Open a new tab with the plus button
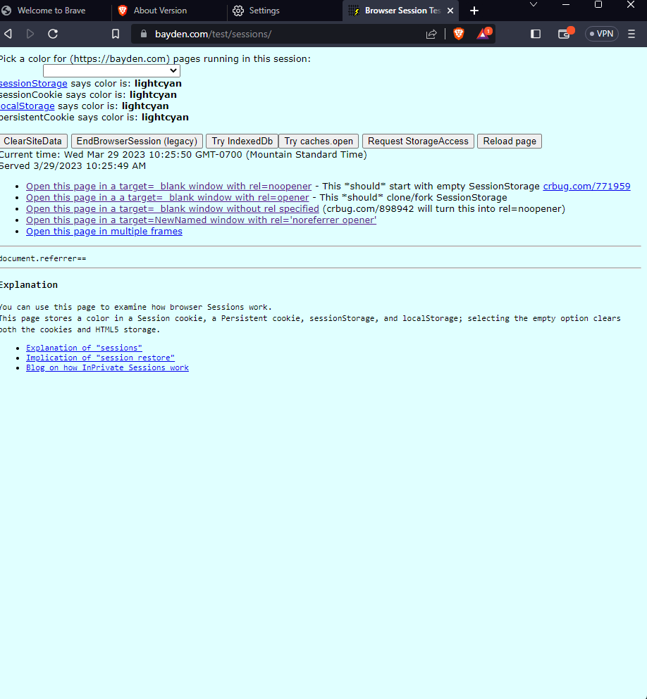The width and height of the screenshot is (647, 699). click(x=474, y=11)
